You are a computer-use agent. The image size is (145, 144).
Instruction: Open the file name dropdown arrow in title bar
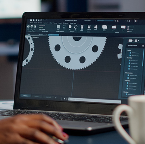click(x=96, y=21)
